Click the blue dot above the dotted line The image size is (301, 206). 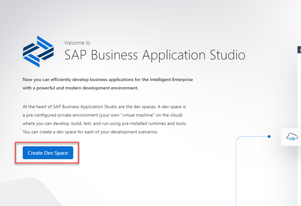(269, 137)
